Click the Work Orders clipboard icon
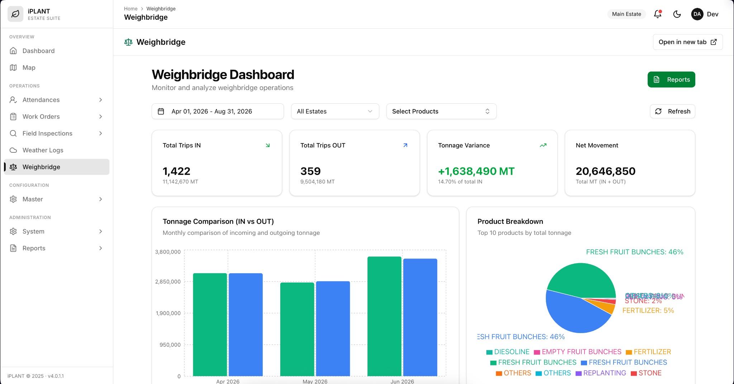734x384 pixels. pyautogui.click(x=13, y=117)
